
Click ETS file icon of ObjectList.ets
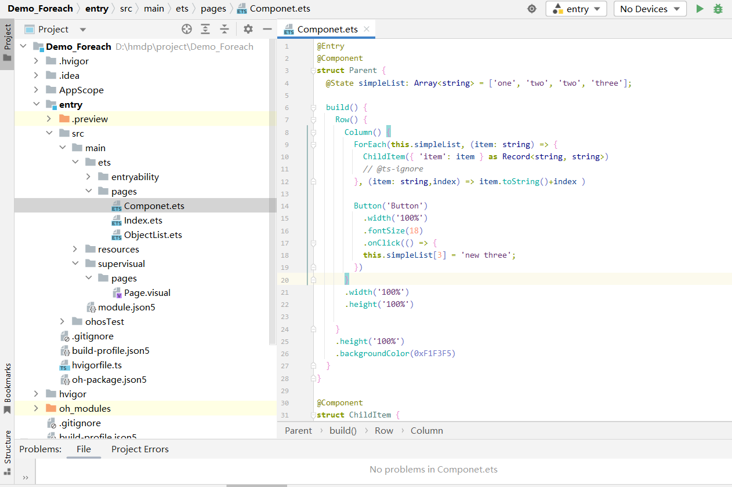[x=117, y=235]
